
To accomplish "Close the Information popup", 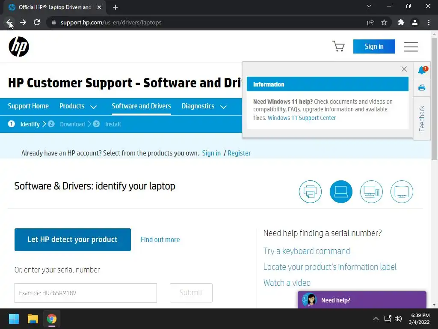I will click(x=404, y=69).
